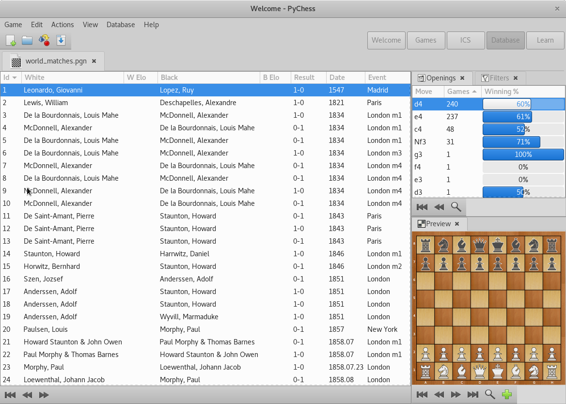The height and width of the screenshot is (404, 566).
Task: Create a new game with the new document icon
Action: pos(11,41)
